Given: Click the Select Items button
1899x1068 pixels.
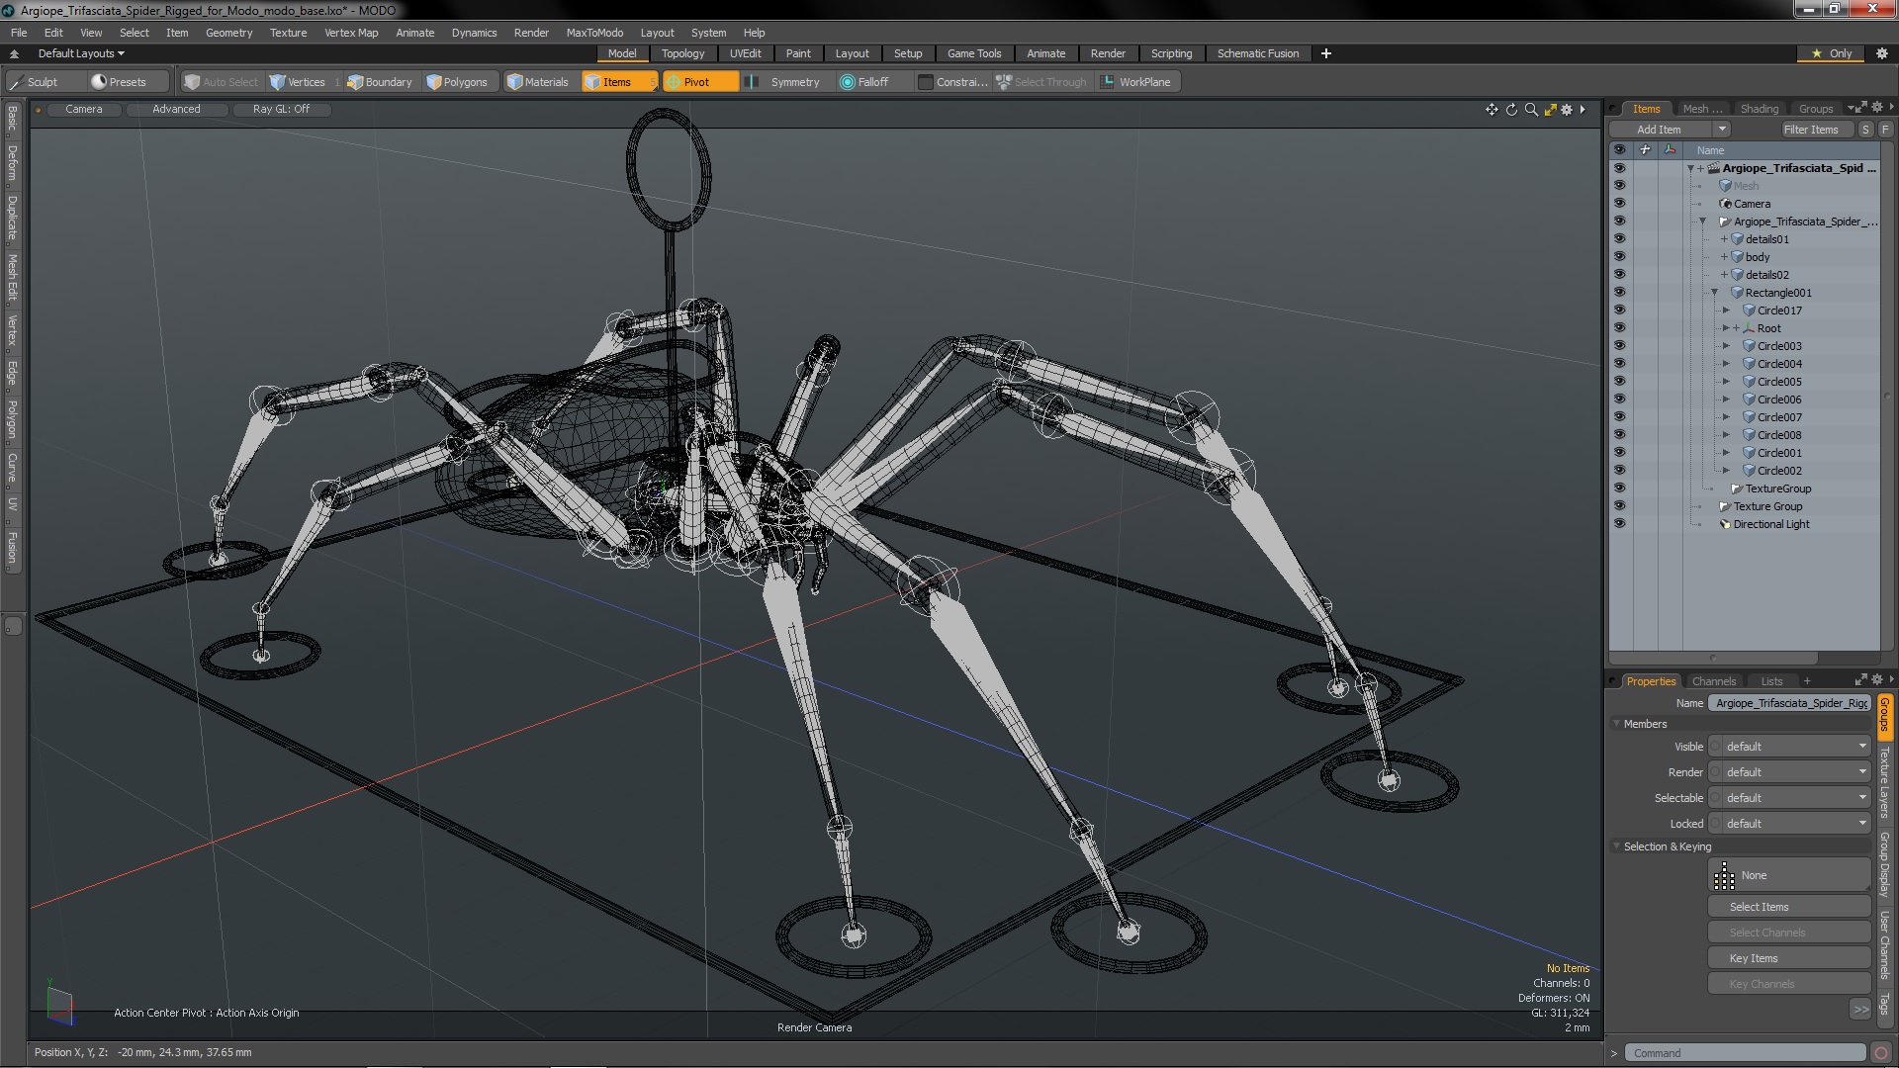Looking at the screenshot, I should (x=1788, y=907).
